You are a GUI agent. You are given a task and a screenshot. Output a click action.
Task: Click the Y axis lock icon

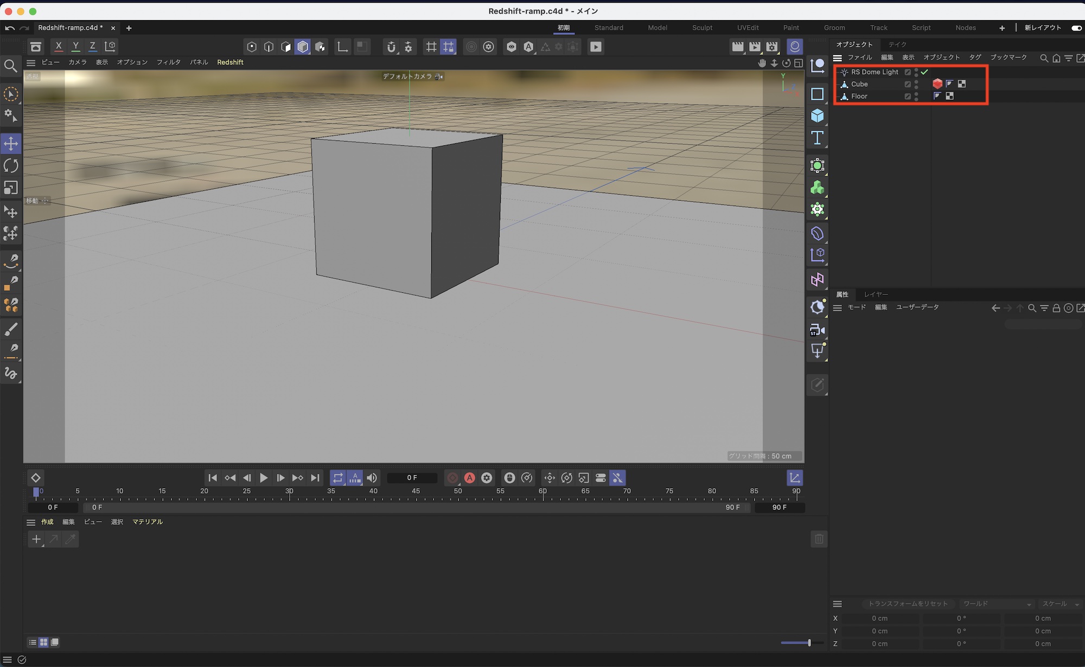(76, 47)
